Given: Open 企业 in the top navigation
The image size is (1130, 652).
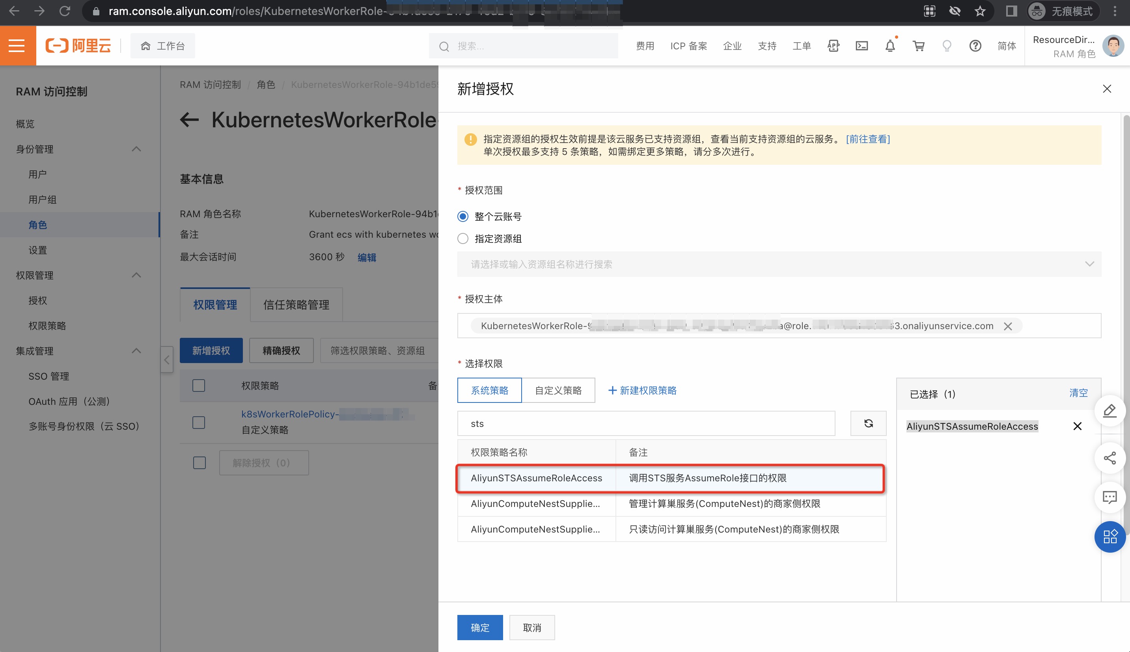Looking at the screenshot, I should click(732, 46).
